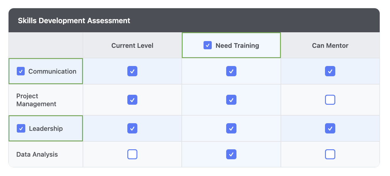
Task: Click the Current Level column header
Action: click(132, 45)
